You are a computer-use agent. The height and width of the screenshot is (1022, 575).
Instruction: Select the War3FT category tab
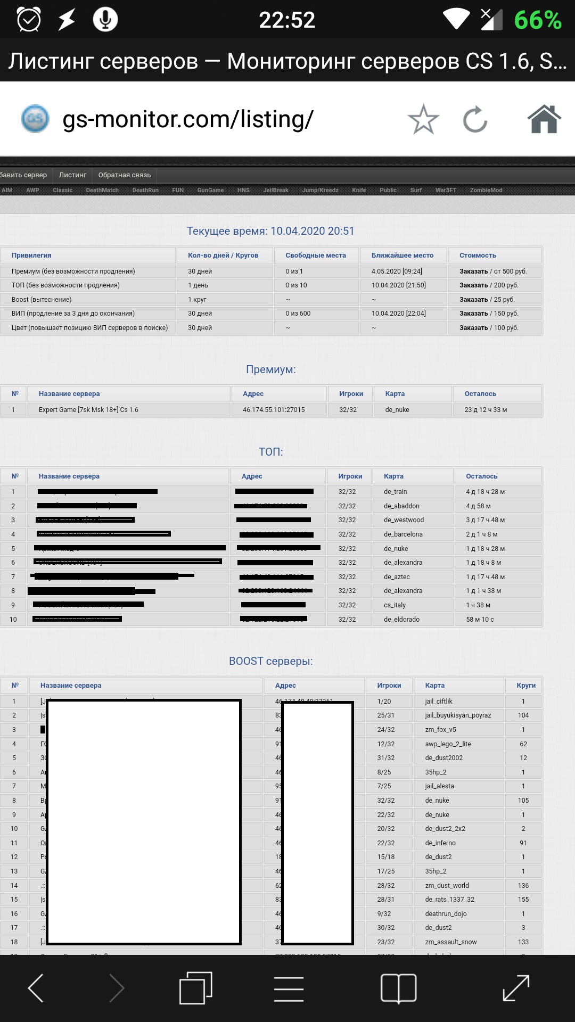446,190
